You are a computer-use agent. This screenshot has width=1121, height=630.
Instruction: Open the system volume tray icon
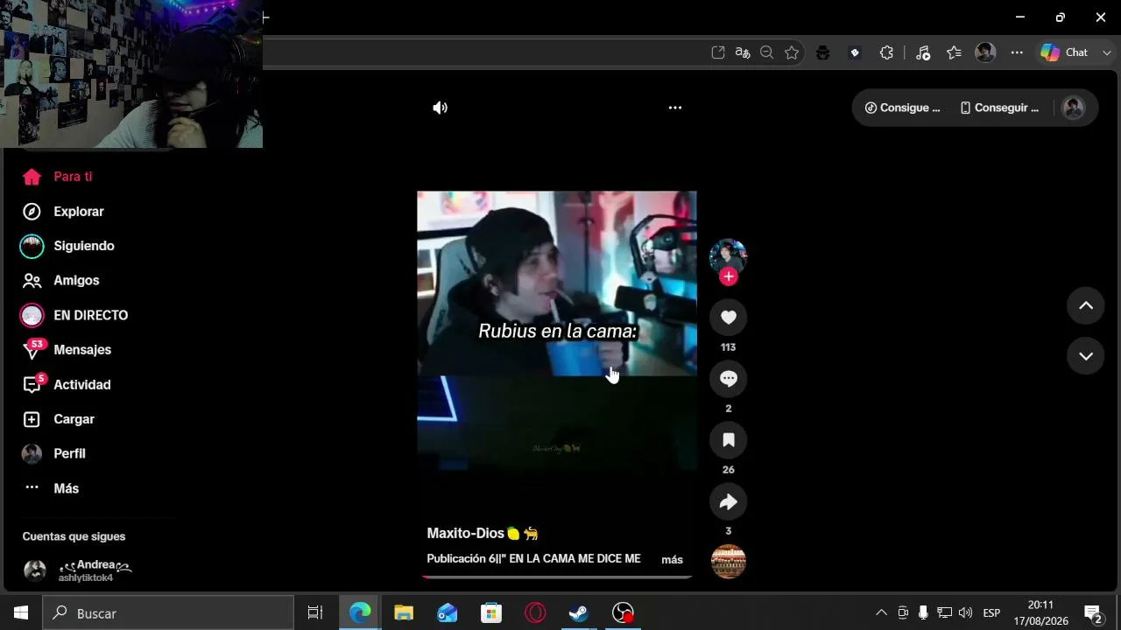point(965,612)
